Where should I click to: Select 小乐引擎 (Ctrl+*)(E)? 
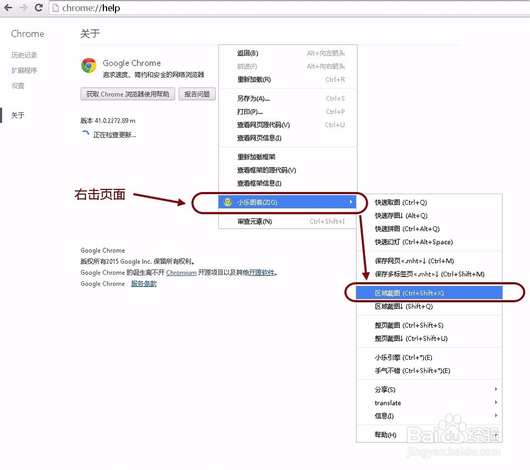429,358
